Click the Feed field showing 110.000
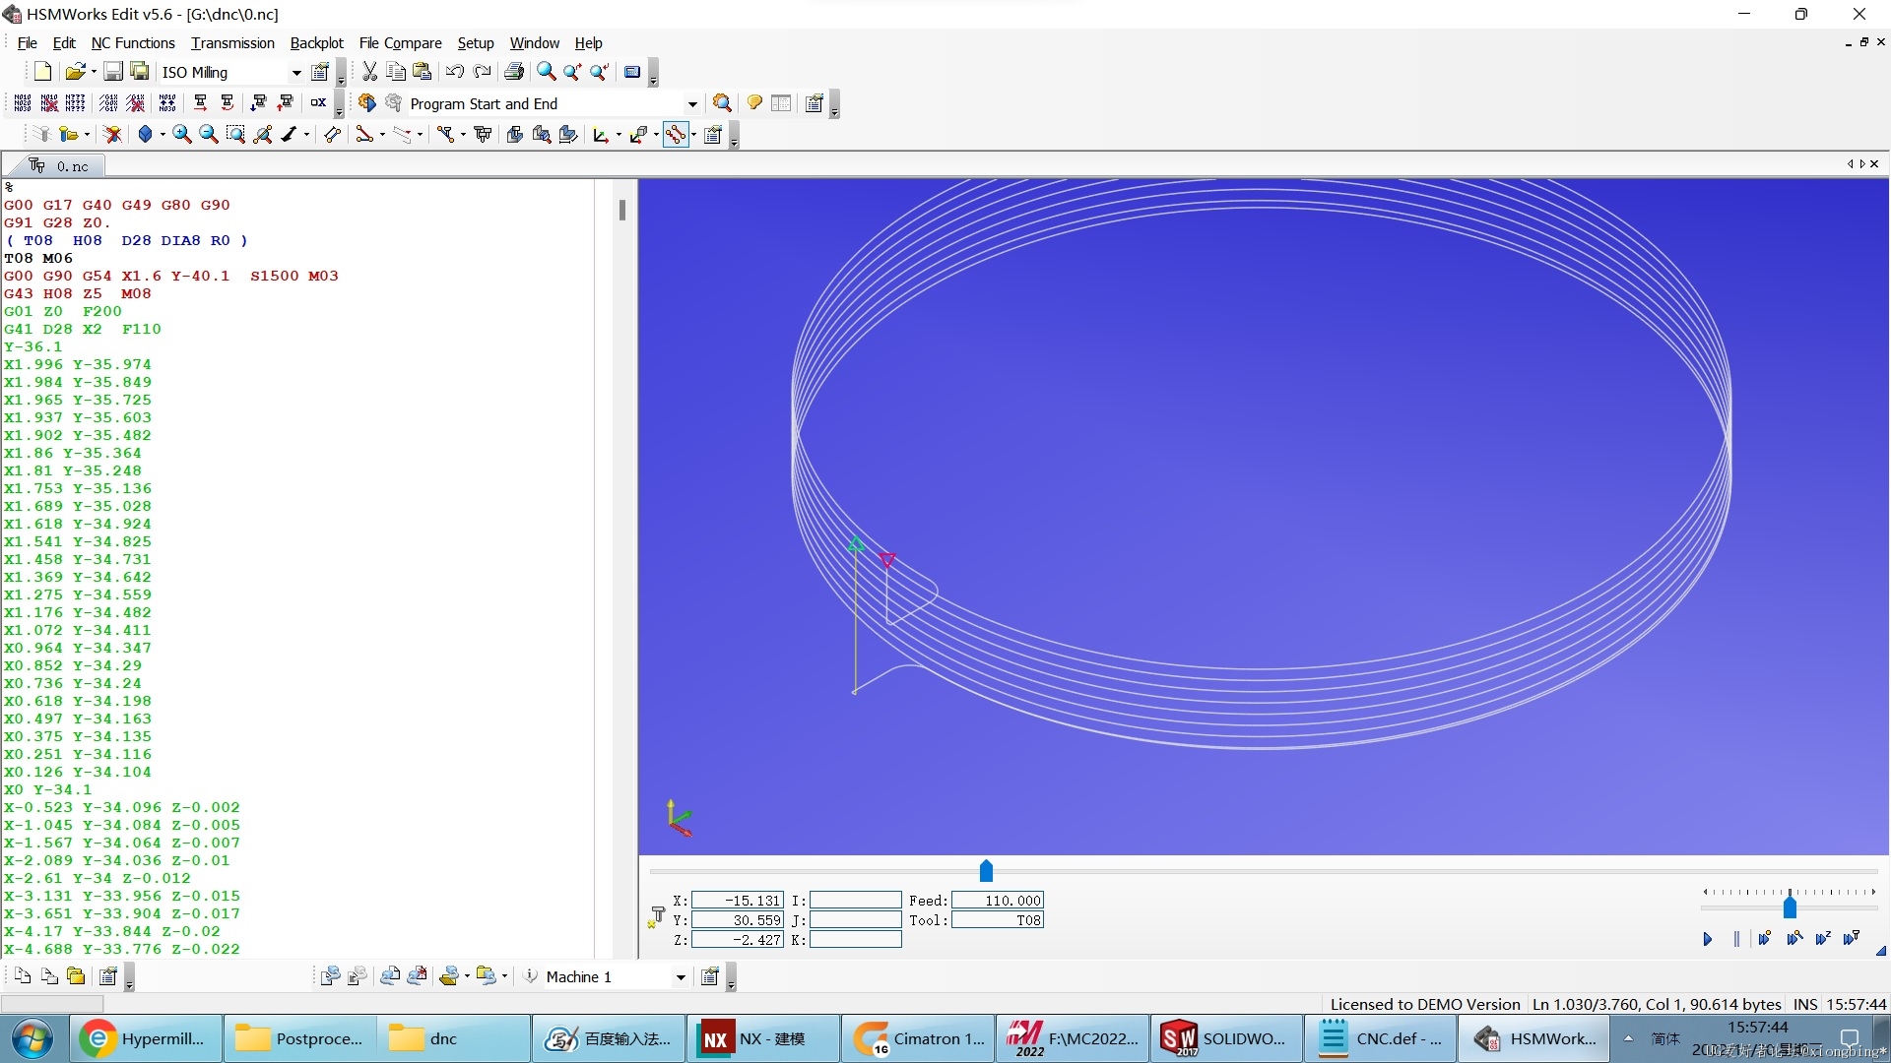This screenshot has width=1891, height=1063. coord(998,901)
